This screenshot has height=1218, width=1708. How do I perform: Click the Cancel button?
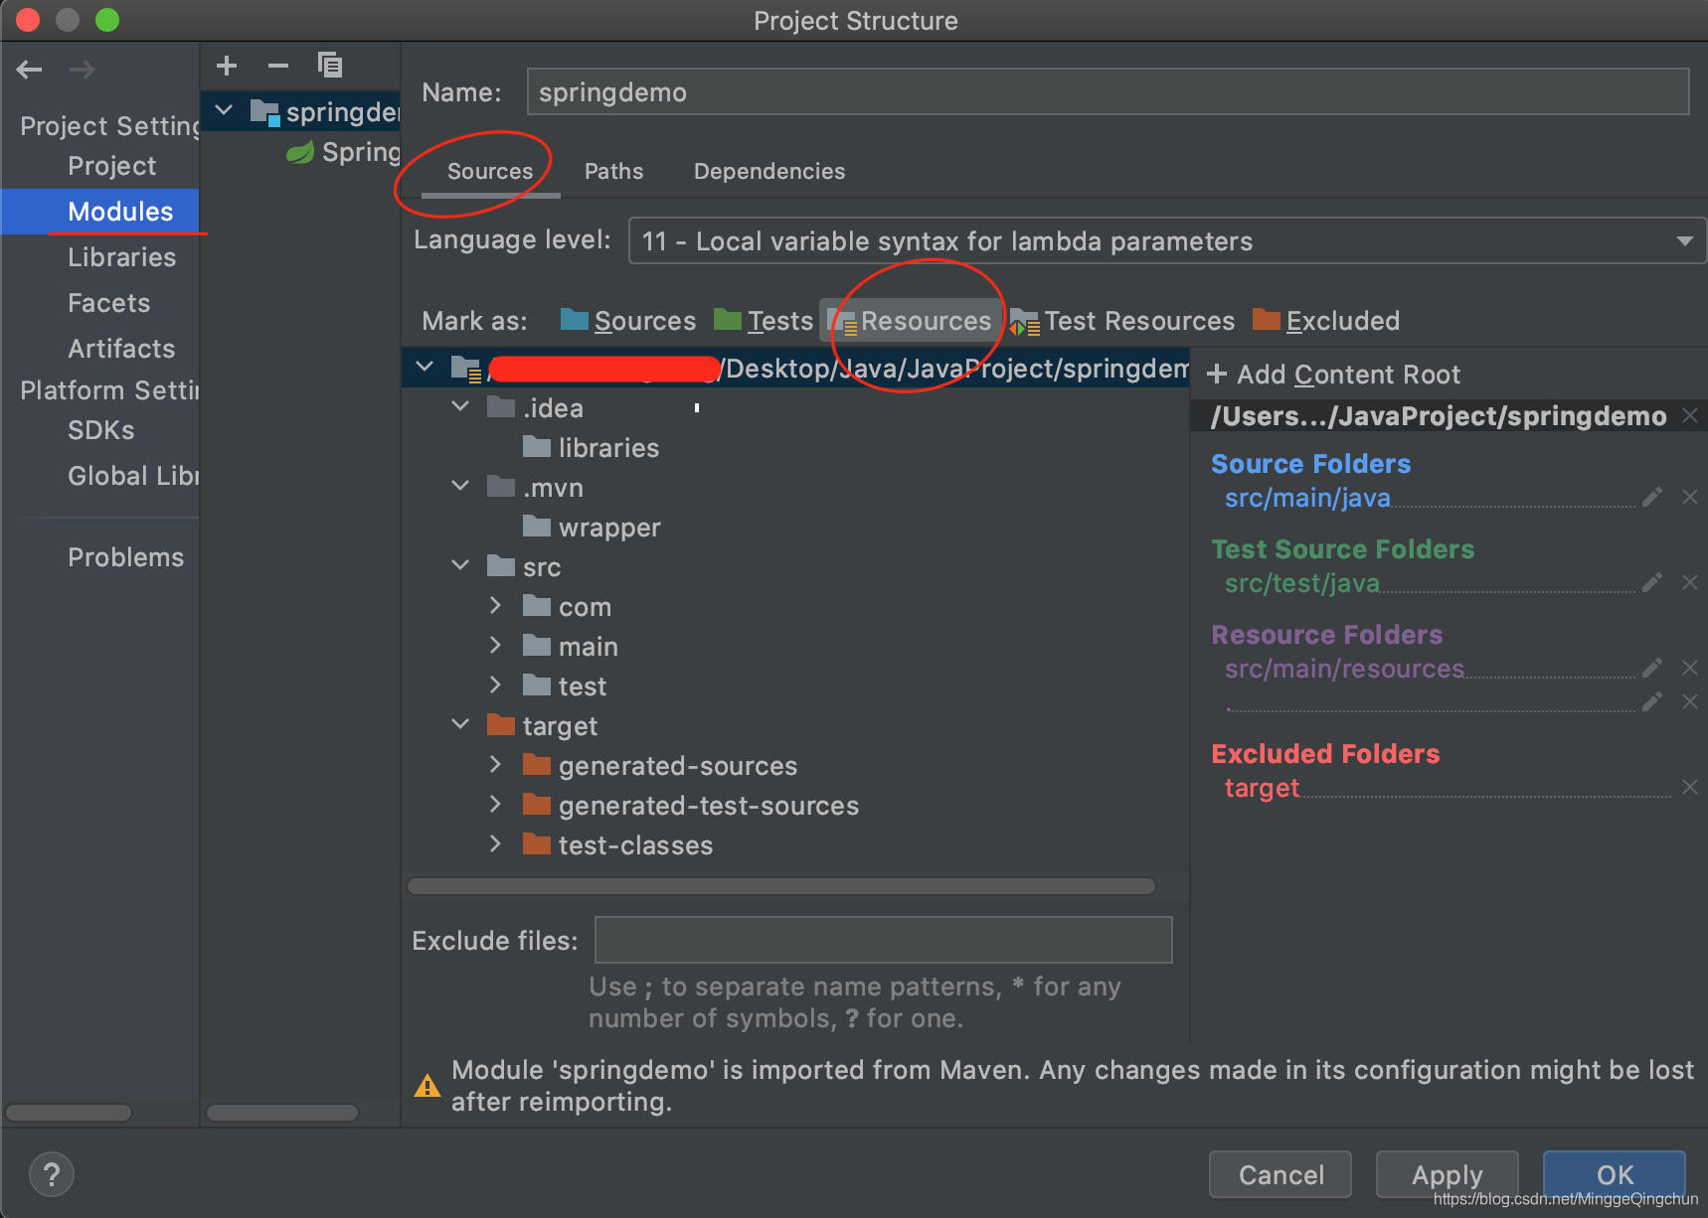1281,1175
